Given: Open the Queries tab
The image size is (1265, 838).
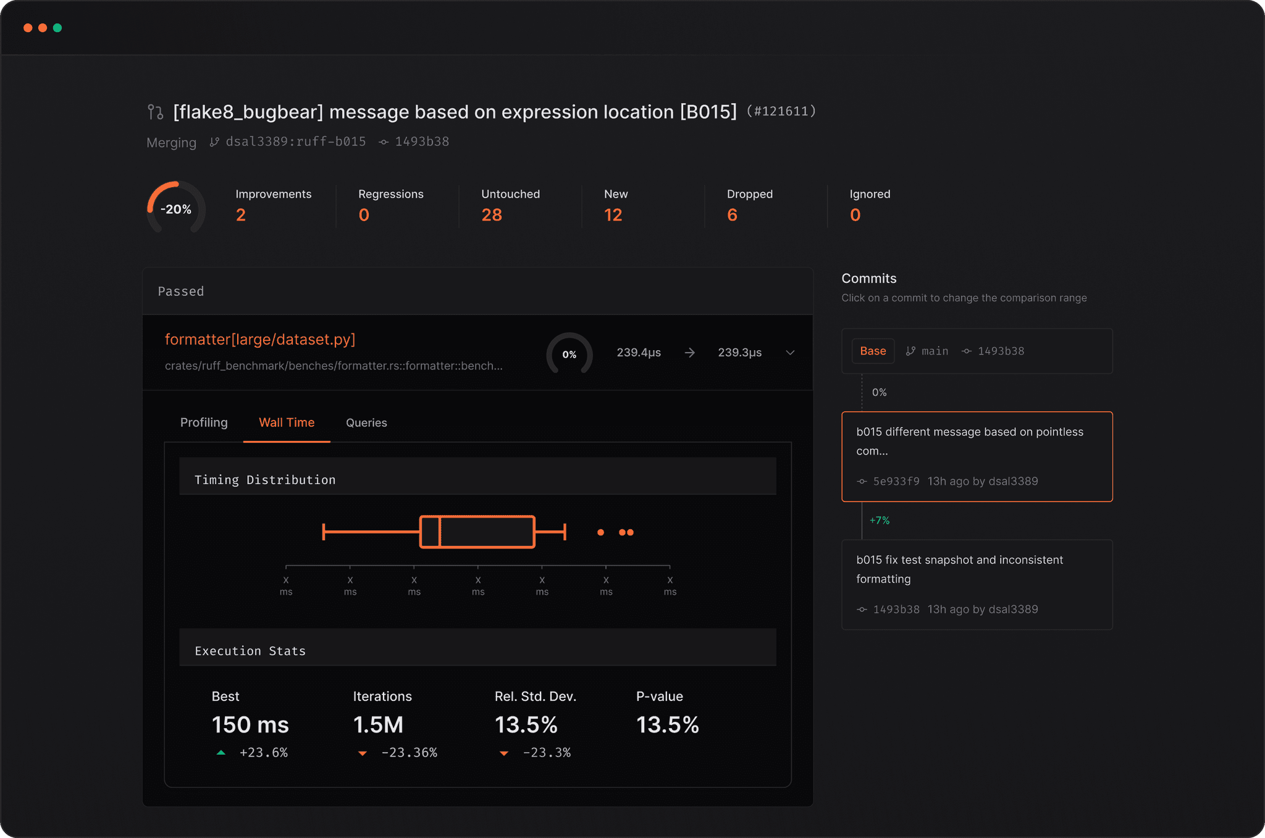Looking at the screenshot, I should point(366,422).
